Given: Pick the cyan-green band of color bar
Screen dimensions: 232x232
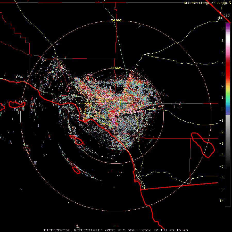Looking at the screenshot, I should (x=228, y=100).
